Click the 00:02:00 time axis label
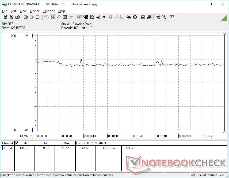229x178 pixels. tap(185, 136)
